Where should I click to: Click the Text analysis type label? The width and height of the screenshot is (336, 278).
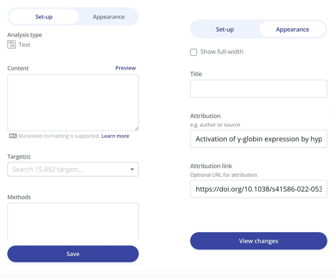tap(24, 45)
